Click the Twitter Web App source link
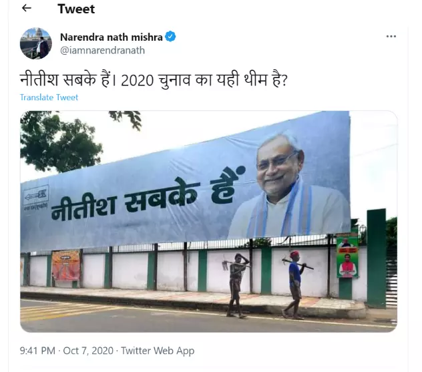422x372 pixels. (x=158, y=351)
